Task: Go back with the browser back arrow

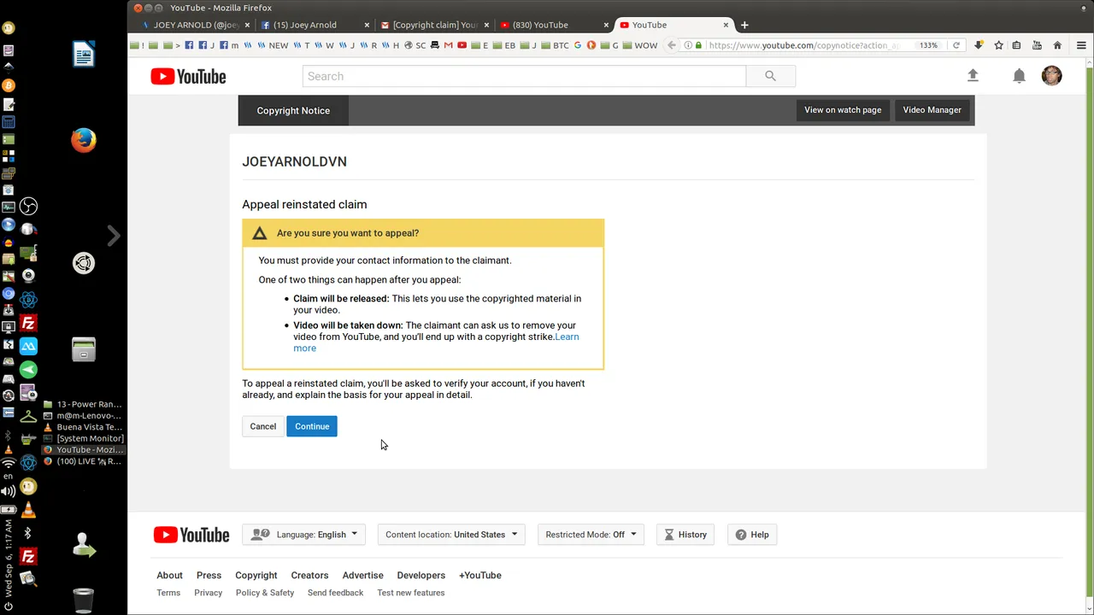Action: pyautogui.click(x=672, y=45)
